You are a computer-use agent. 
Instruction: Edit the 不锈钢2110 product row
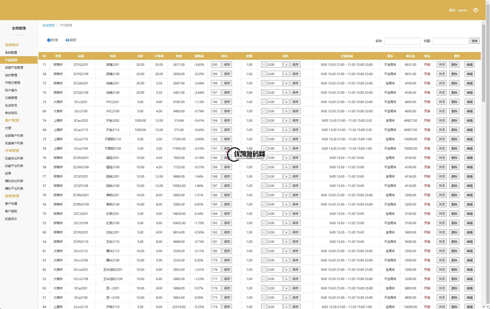click(x=469, y=139)
